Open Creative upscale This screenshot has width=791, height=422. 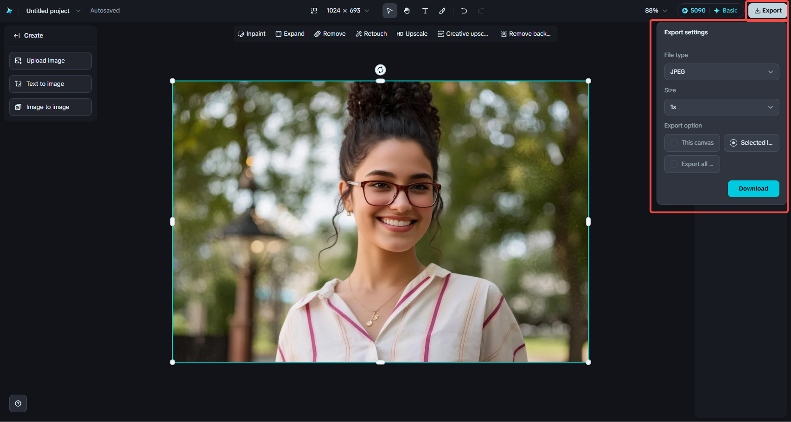coord(462,33)
